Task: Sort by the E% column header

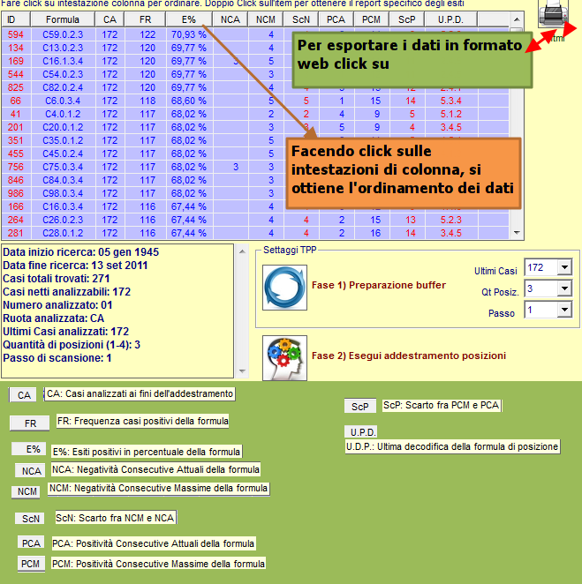Action: pyautogui.click(x=189, y=19)
